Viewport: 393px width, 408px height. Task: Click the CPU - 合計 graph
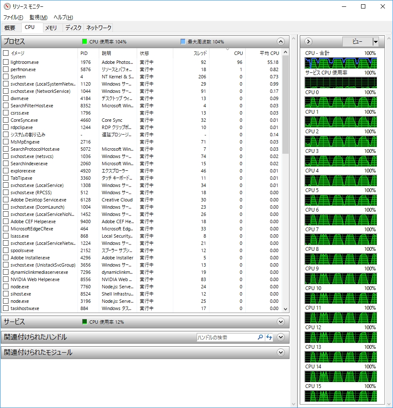click(341, 63)
